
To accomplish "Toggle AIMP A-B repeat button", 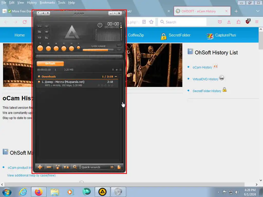I will pos(40,26).
